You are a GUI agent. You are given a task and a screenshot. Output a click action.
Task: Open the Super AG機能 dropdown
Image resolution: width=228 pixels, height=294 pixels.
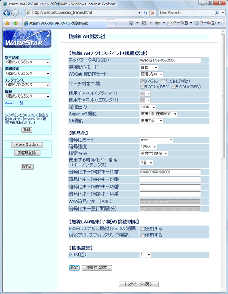click(x=158, y=114)
